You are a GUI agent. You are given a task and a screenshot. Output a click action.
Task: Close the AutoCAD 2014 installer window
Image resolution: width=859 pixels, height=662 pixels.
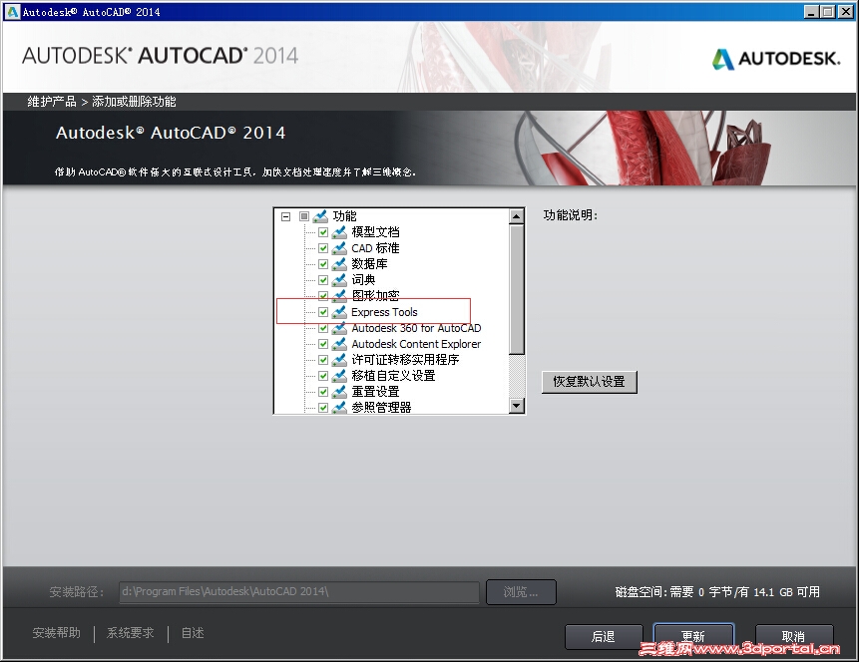pyautogui.click(x=846, y=12)
